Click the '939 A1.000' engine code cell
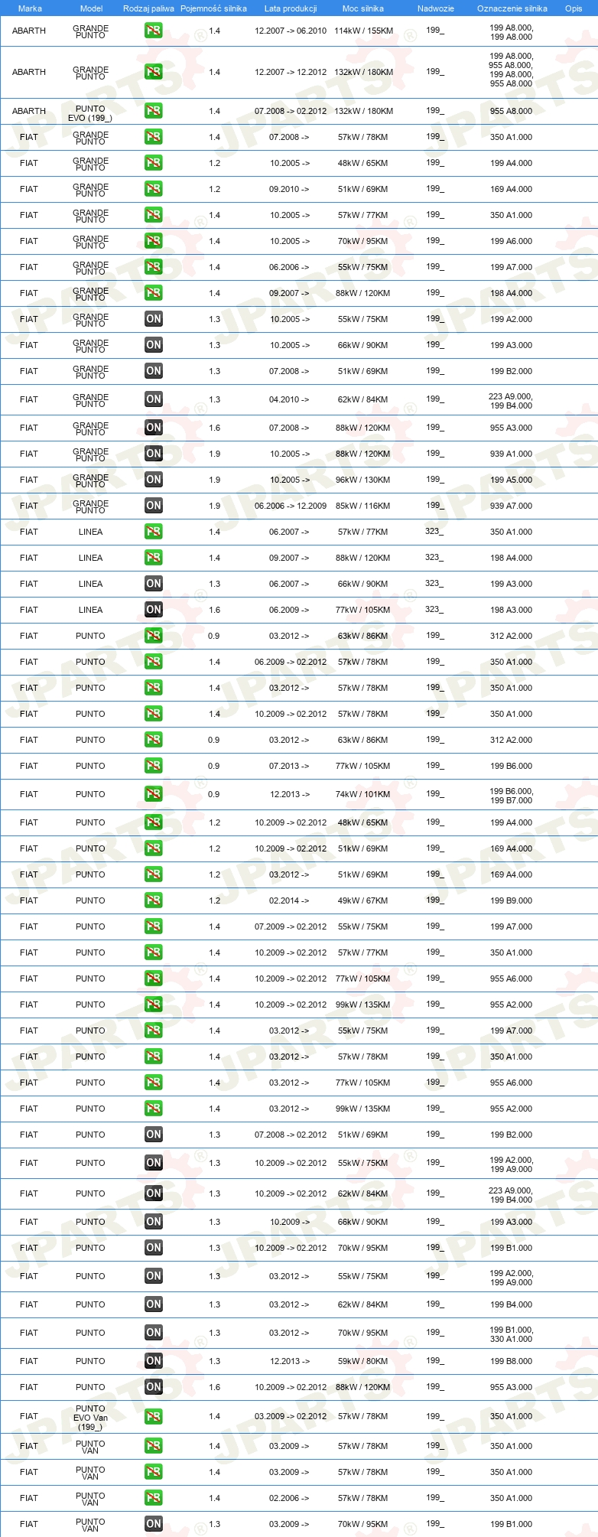This screenshot has width=598, height=1537. [512, 454]
